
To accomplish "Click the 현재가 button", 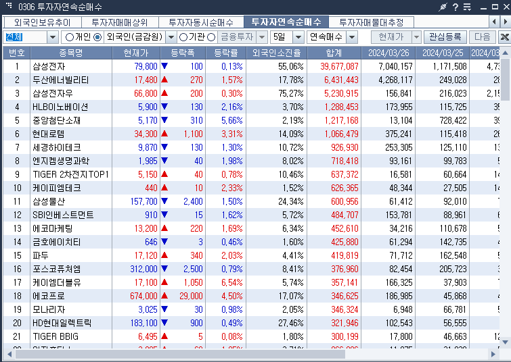I will pyautogui.click(x=391, y=37).
